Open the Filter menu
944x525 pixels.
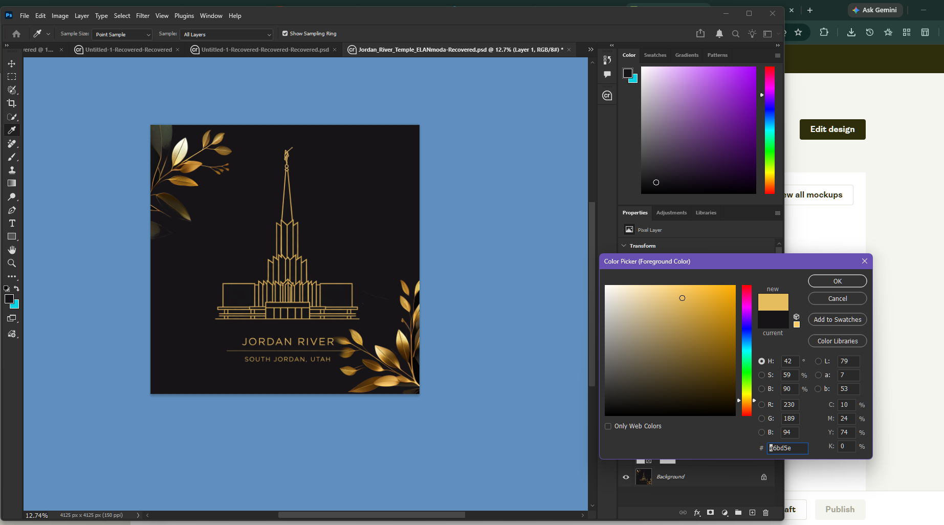[x=143, y=16]
